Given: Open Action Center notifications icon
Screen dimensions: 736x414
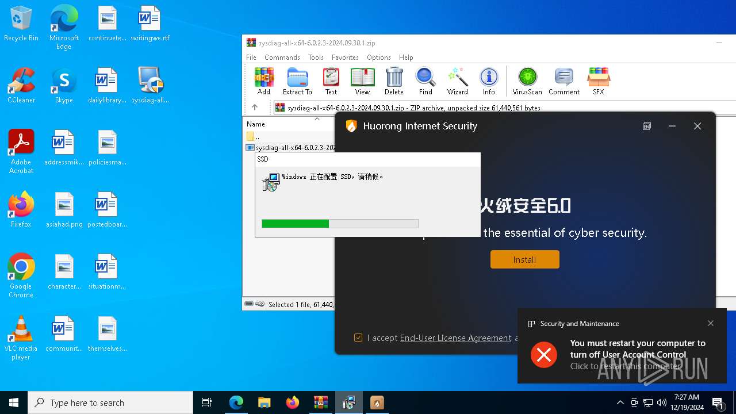Looking at the screenshot, I should tap(718, 402).
